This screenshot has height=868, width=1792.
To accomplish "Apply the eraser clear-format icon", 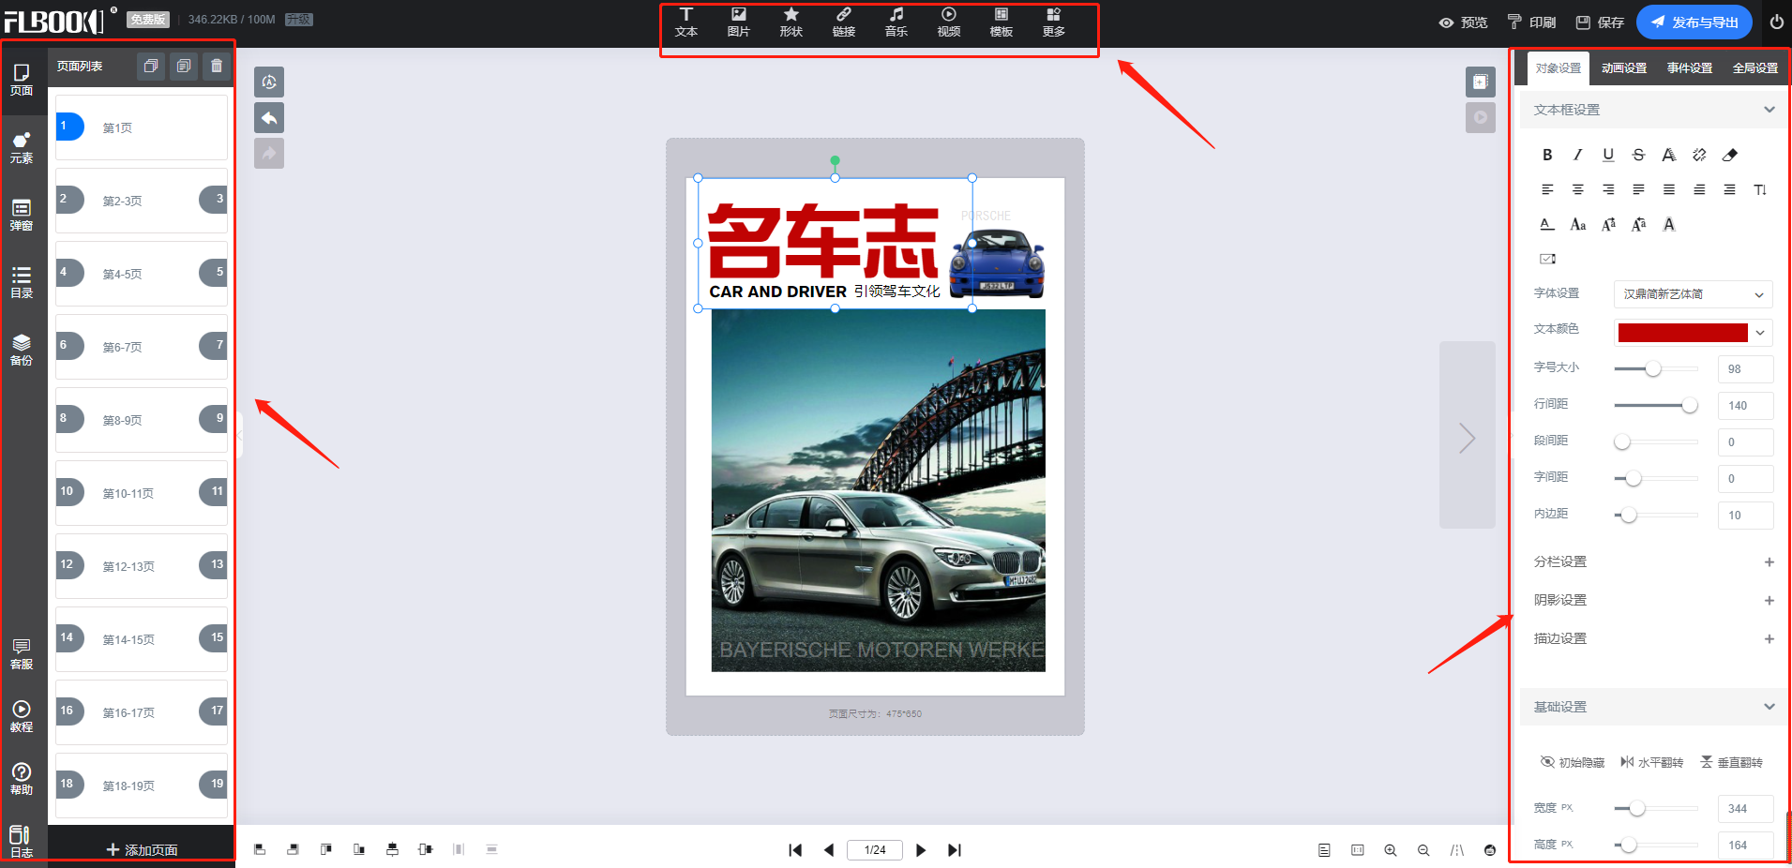I will coord(1730,155).
